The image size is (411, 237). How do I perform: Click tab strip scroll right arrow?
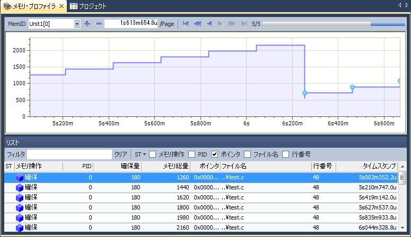click(x=407, y=5)
